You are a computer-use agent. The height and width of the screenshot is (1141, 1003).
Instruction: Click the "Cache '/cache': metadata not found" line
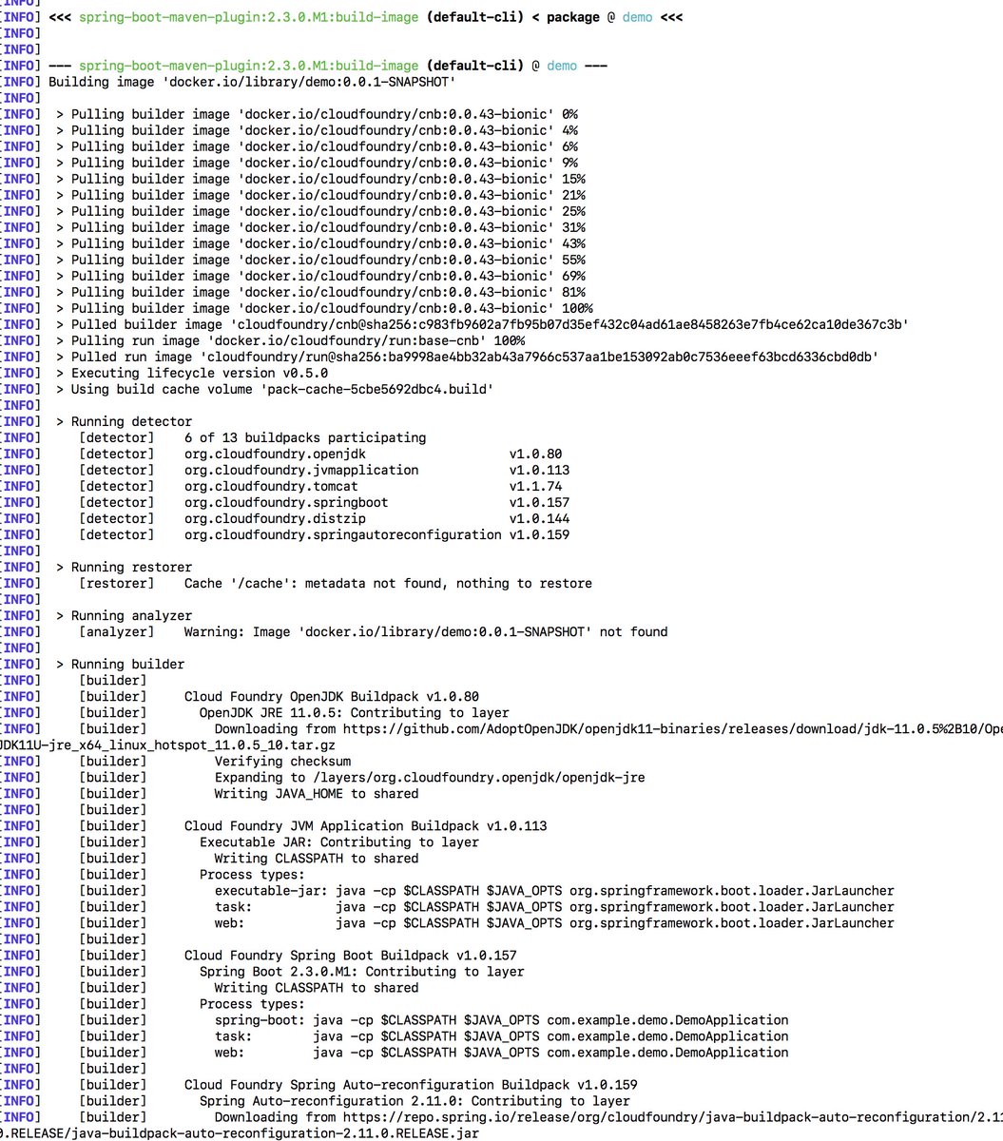pyautogui.click(x=388, y=583)
